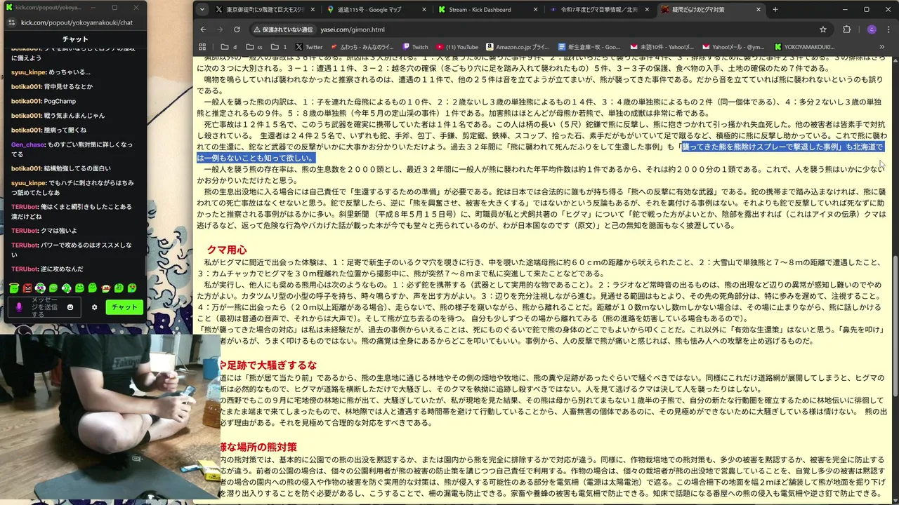This screenshot has height=505, width=899.
Task: Click the purple microphone icon in chat input
Action: [19, 307]
